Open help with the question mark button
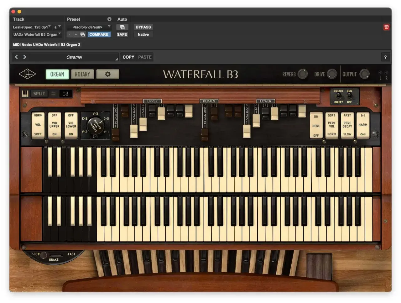Viewport: 401px width, 303px height. click(x=385, y=57)
